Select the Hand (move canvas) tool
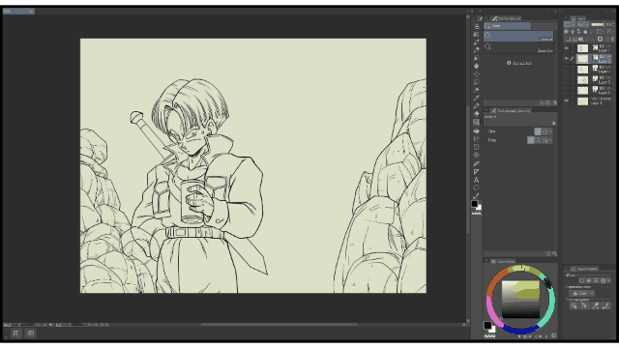 pyautogui.click(x=477, y=66)
